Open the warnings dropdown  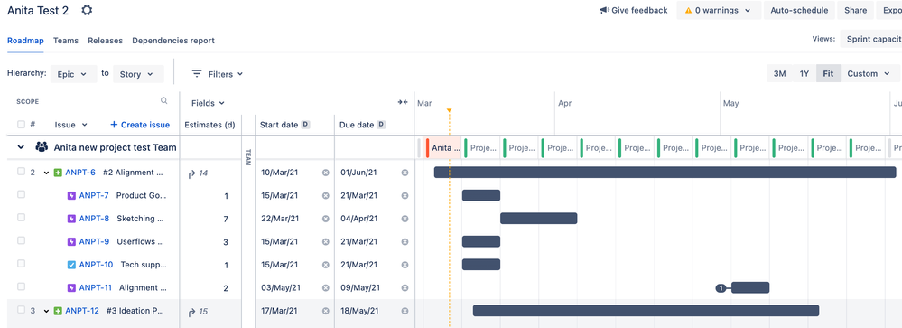719,10
